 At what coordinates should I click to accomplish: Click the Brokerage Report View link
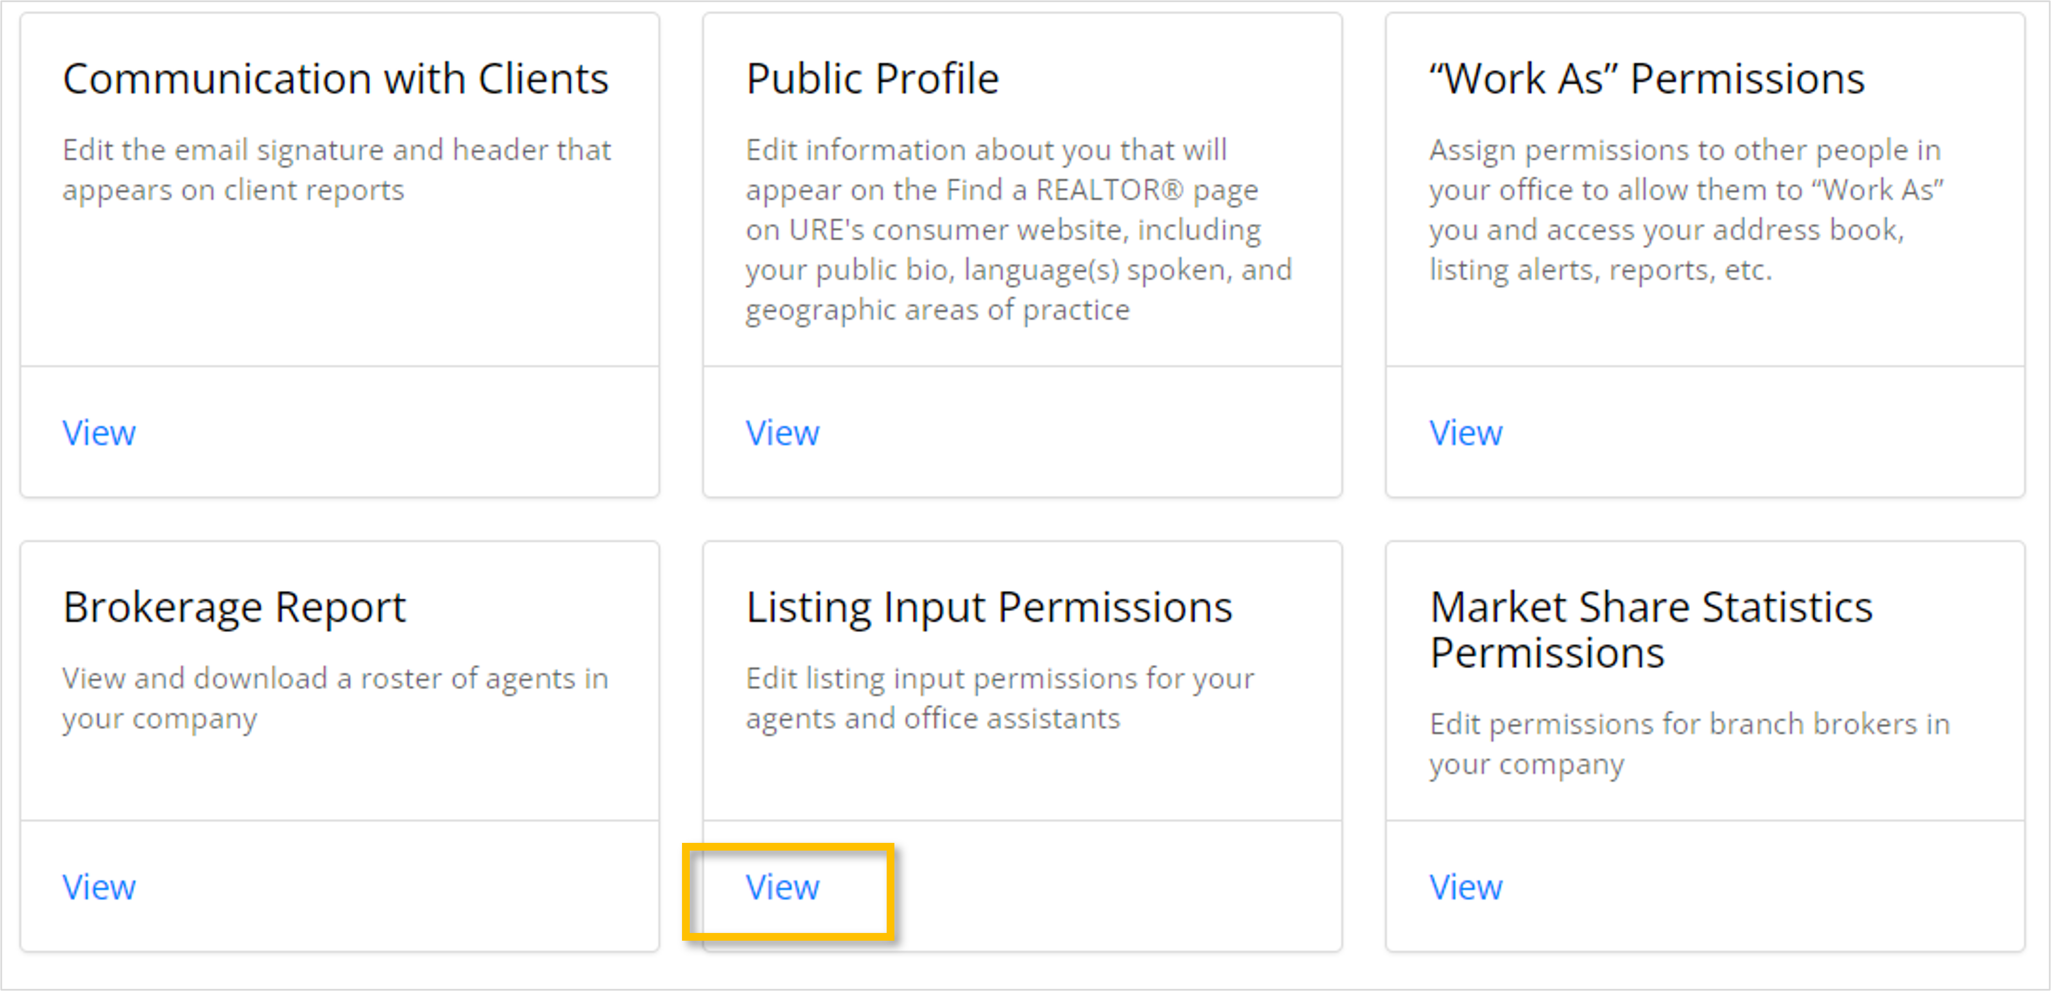pos(98,887)
